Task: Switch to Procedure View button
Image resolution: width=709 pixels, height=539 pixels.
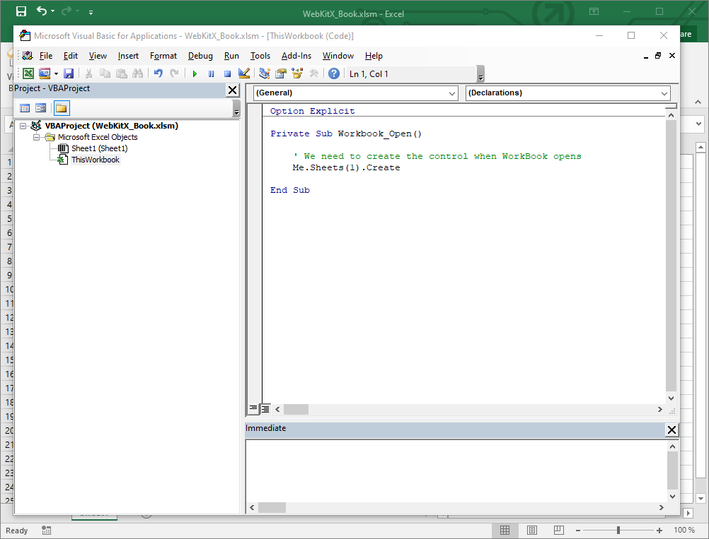Action: click(253, 409)
